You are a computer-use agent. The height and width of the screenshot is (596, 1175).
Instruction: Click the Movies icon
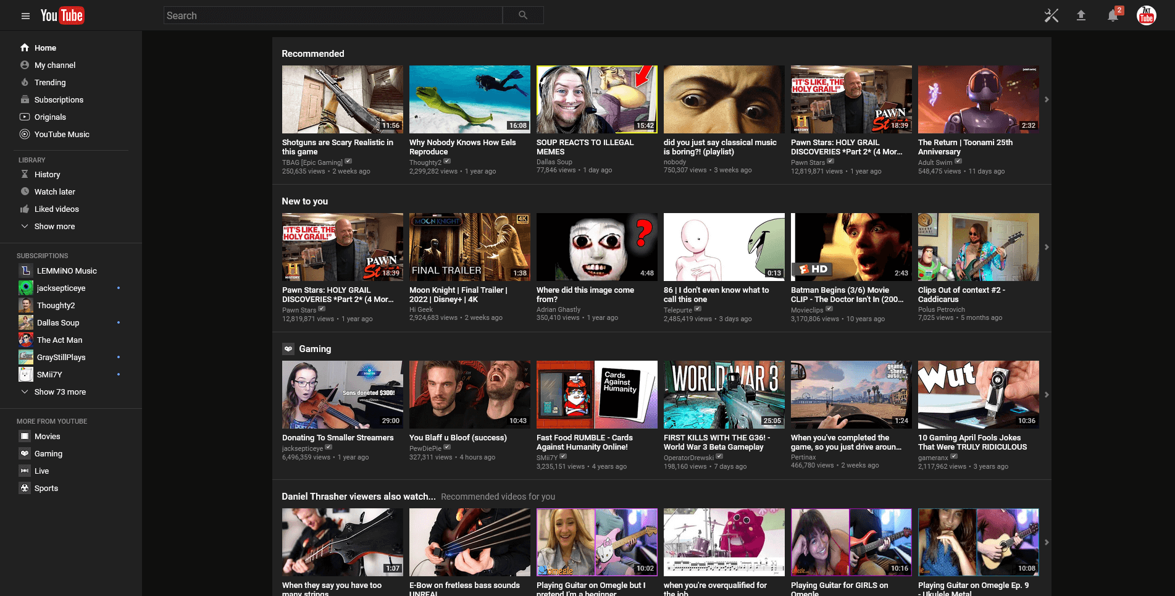pyautogui.click(x=25, y=436)
